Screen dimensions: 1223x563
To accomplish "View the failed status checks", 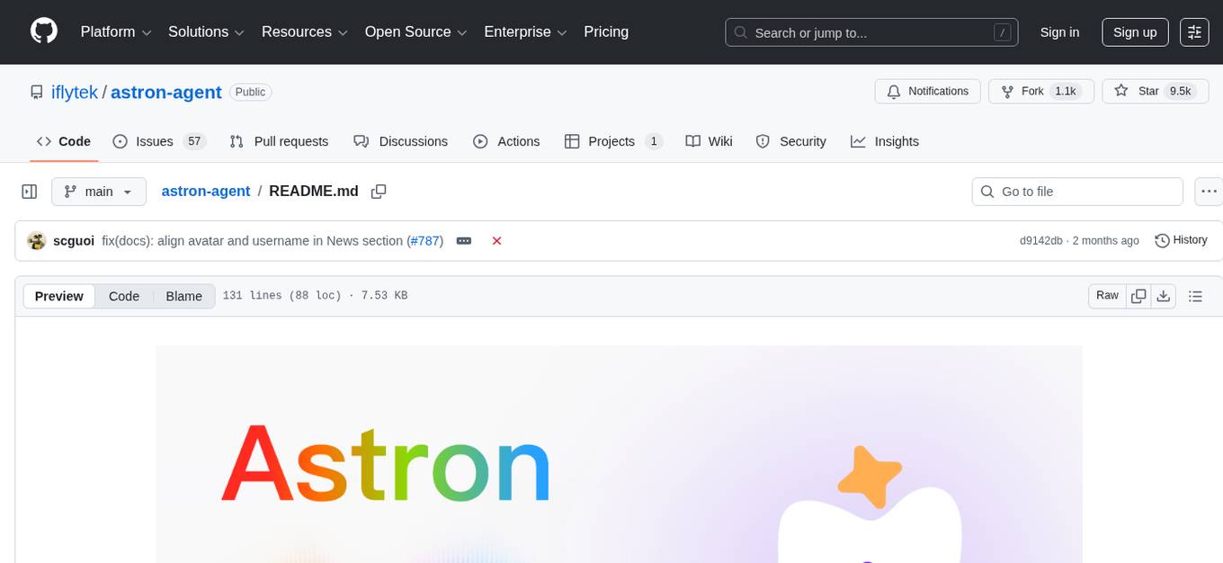I will pyautogui.click(x=496, y=240).
